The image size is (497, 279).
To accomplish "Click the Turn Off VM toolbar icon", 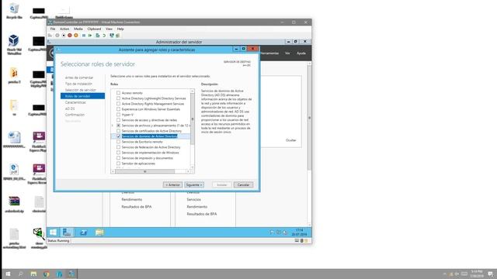I will tap(64, 36).
